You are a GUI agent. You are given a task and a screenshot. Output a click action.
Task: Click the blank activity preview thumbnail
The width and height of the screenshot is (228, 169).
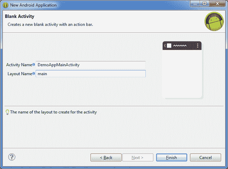[x=182, y=70]
